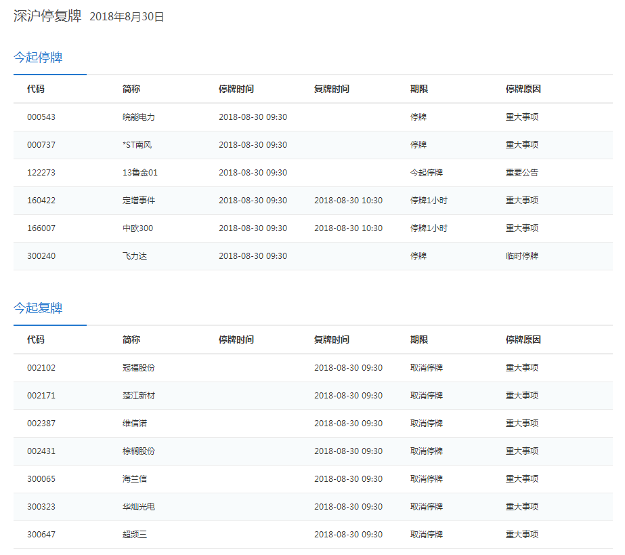Click the 13鲁金01 name
This screenshot has width=625, height=555.
point(140,173)
